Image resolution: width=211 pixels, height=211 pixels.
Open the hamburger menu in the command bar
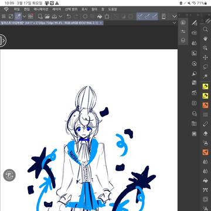point(4,16)
